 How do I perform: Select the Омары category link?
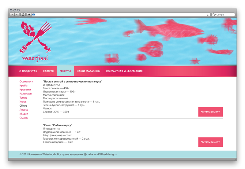tap(24, 118)
